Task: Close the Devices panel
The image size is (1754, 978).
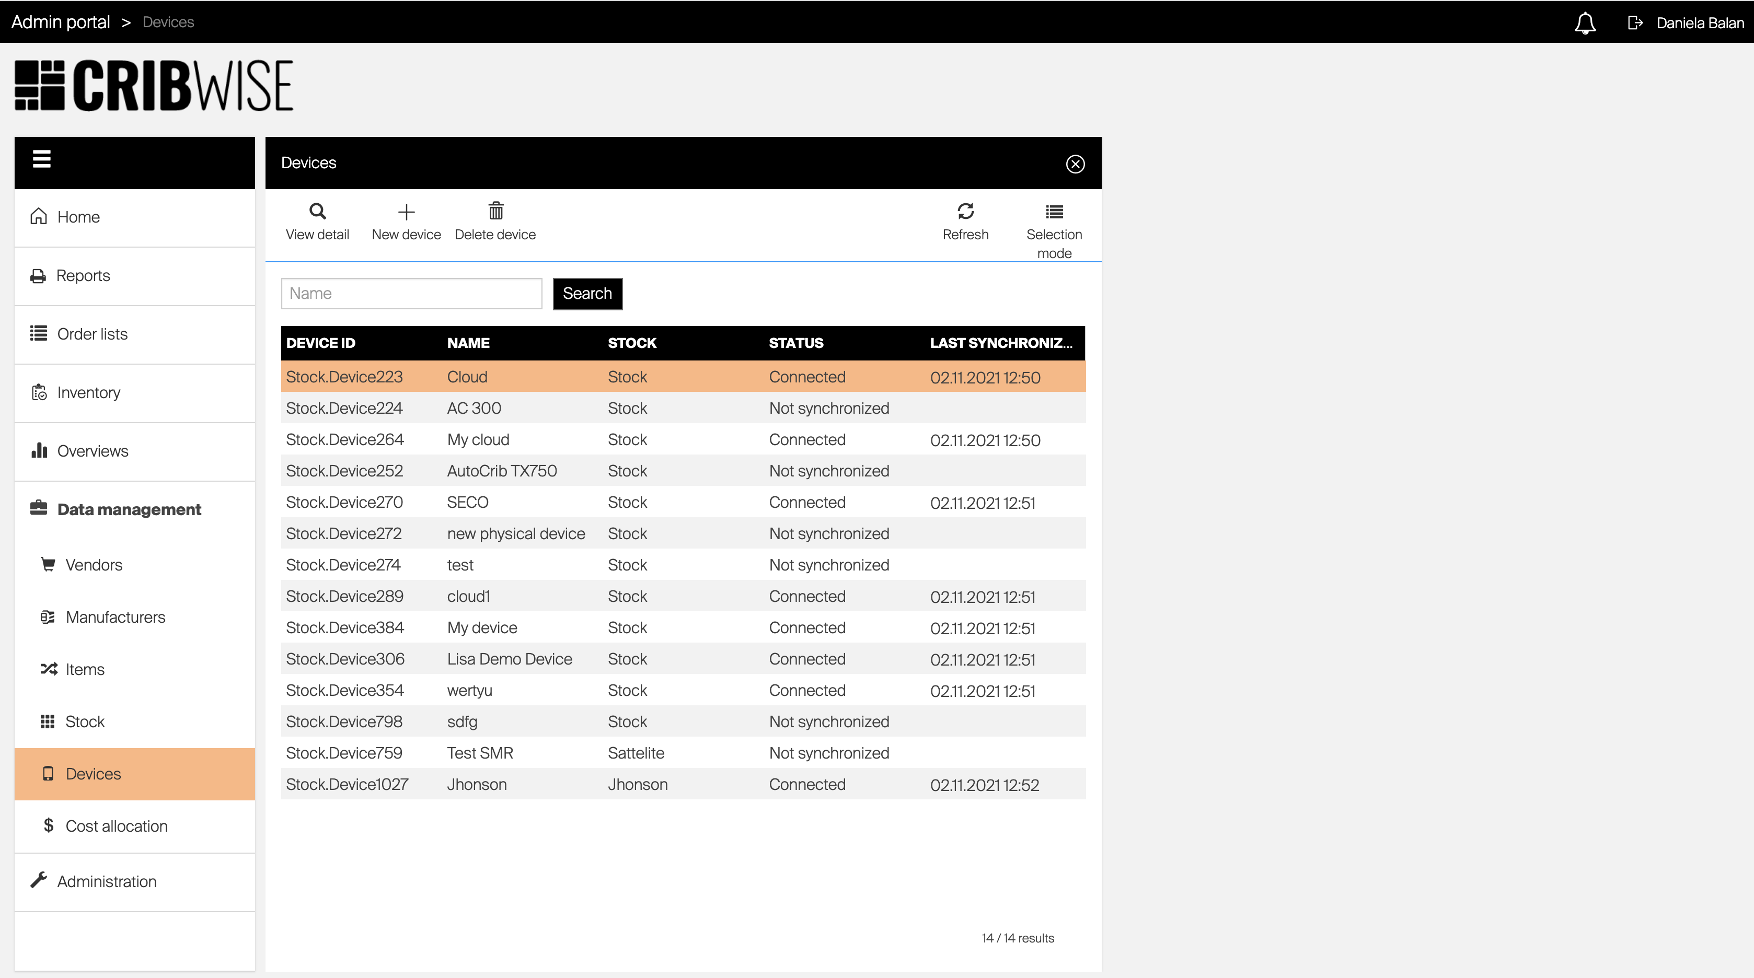Action: coord(1075,164)
